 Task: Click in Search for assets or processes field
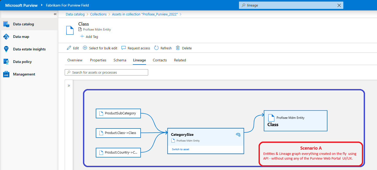[x=106, y=72]
